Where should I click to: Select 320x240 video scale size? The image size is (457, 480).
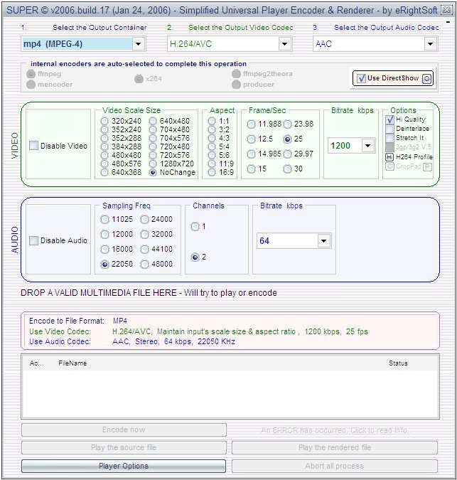coord(104,121)
